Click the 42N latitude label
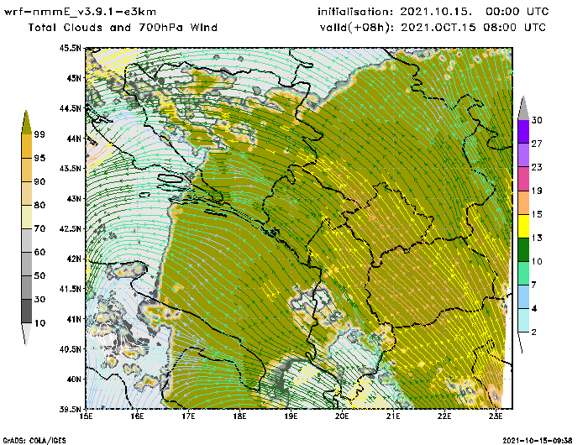The height and width of the screenshot is (445, 588). click(x=74, y=259)
